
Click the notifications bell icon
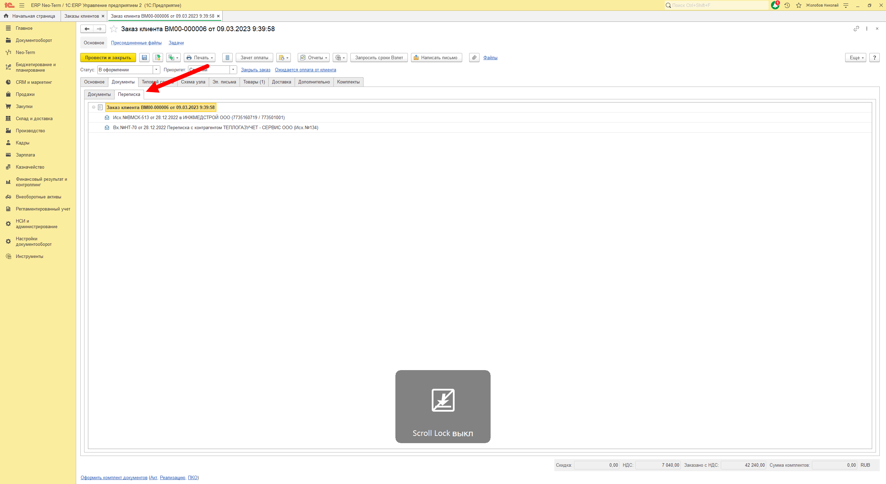(775, 5)
